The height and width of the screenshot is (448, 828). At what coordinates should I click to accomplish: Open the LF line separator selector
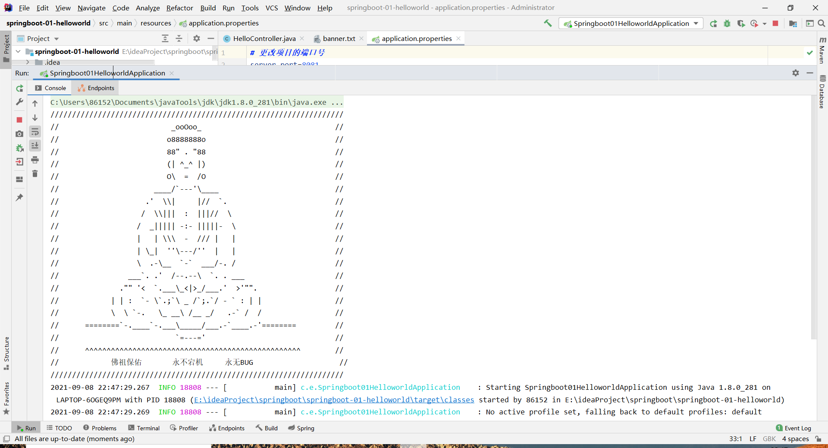(753, 439)
